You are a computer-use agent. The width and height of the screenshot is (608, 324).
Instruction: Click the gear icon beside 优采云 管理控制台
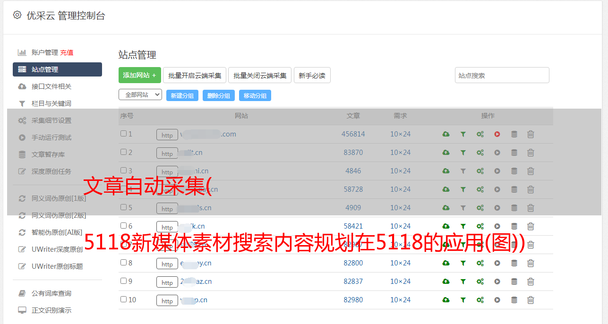coord(17,15)
